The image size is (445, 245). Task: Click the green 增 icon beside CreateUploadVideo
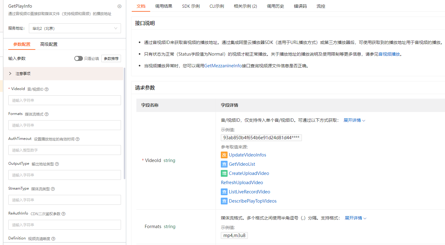[x=224, y=173]
